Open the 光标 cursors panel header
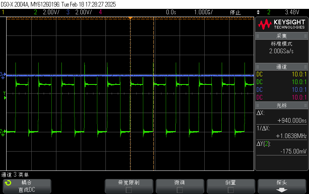 tap(282, 105)
